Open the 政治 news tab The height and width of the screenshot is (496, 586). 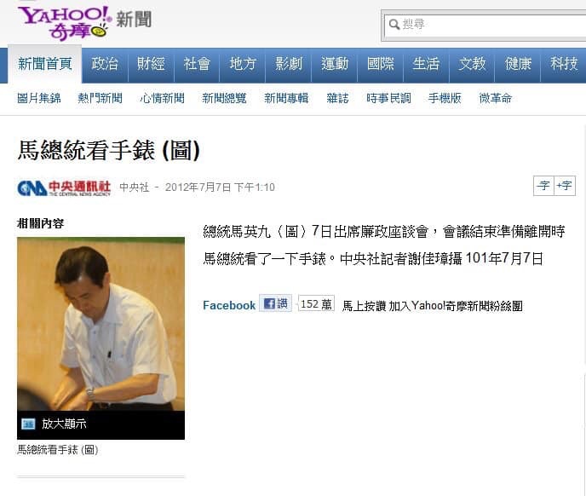point(105,64)
